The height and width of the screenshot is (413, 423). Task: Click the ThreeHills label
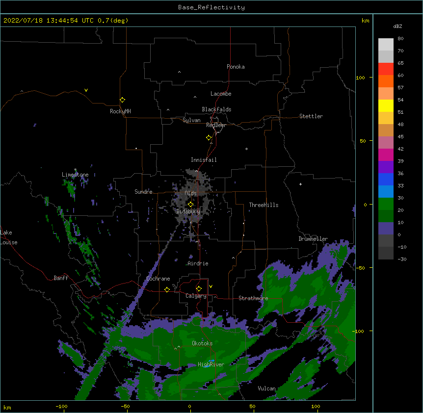pyautogui.click(x=264, y=205)
